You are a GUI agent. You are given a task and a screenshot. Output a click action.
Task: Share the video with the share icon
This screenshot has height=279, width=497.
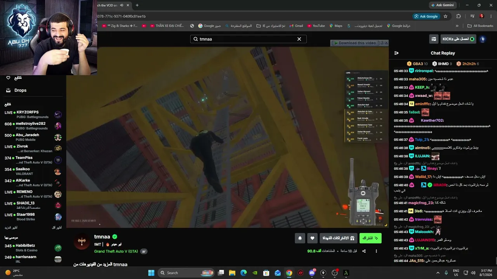(364, 251)
